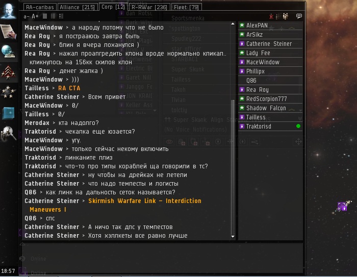Open the blue assets cube icon
The image size is (357, 277).
point(9,113)
